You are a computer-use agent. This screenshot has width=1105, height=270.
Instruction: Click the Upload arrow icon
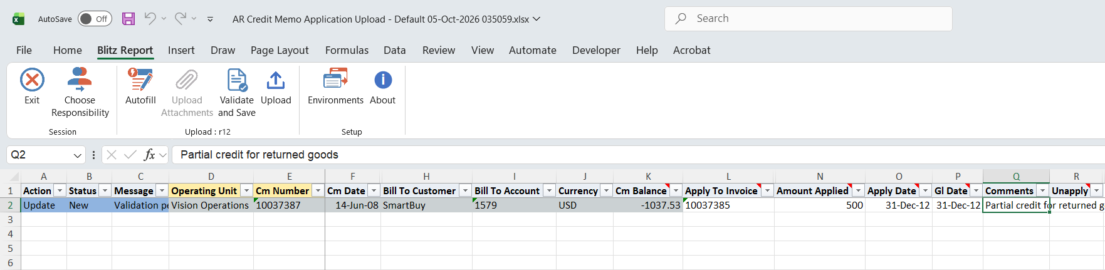coord(276,80)
